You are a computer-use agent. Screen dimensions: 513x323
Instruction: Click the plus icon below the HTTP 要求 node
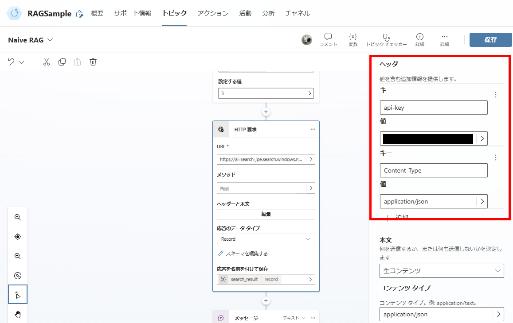pos(266,300)
